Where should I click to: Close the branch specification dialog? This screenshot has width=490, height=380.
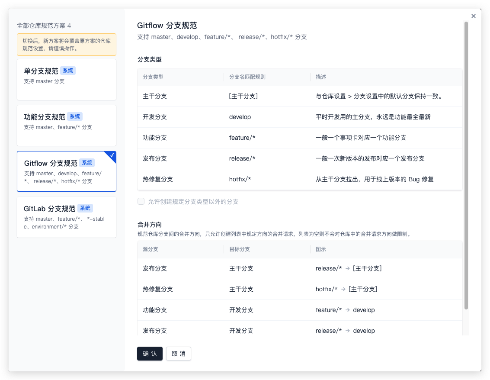click(474, 16)
